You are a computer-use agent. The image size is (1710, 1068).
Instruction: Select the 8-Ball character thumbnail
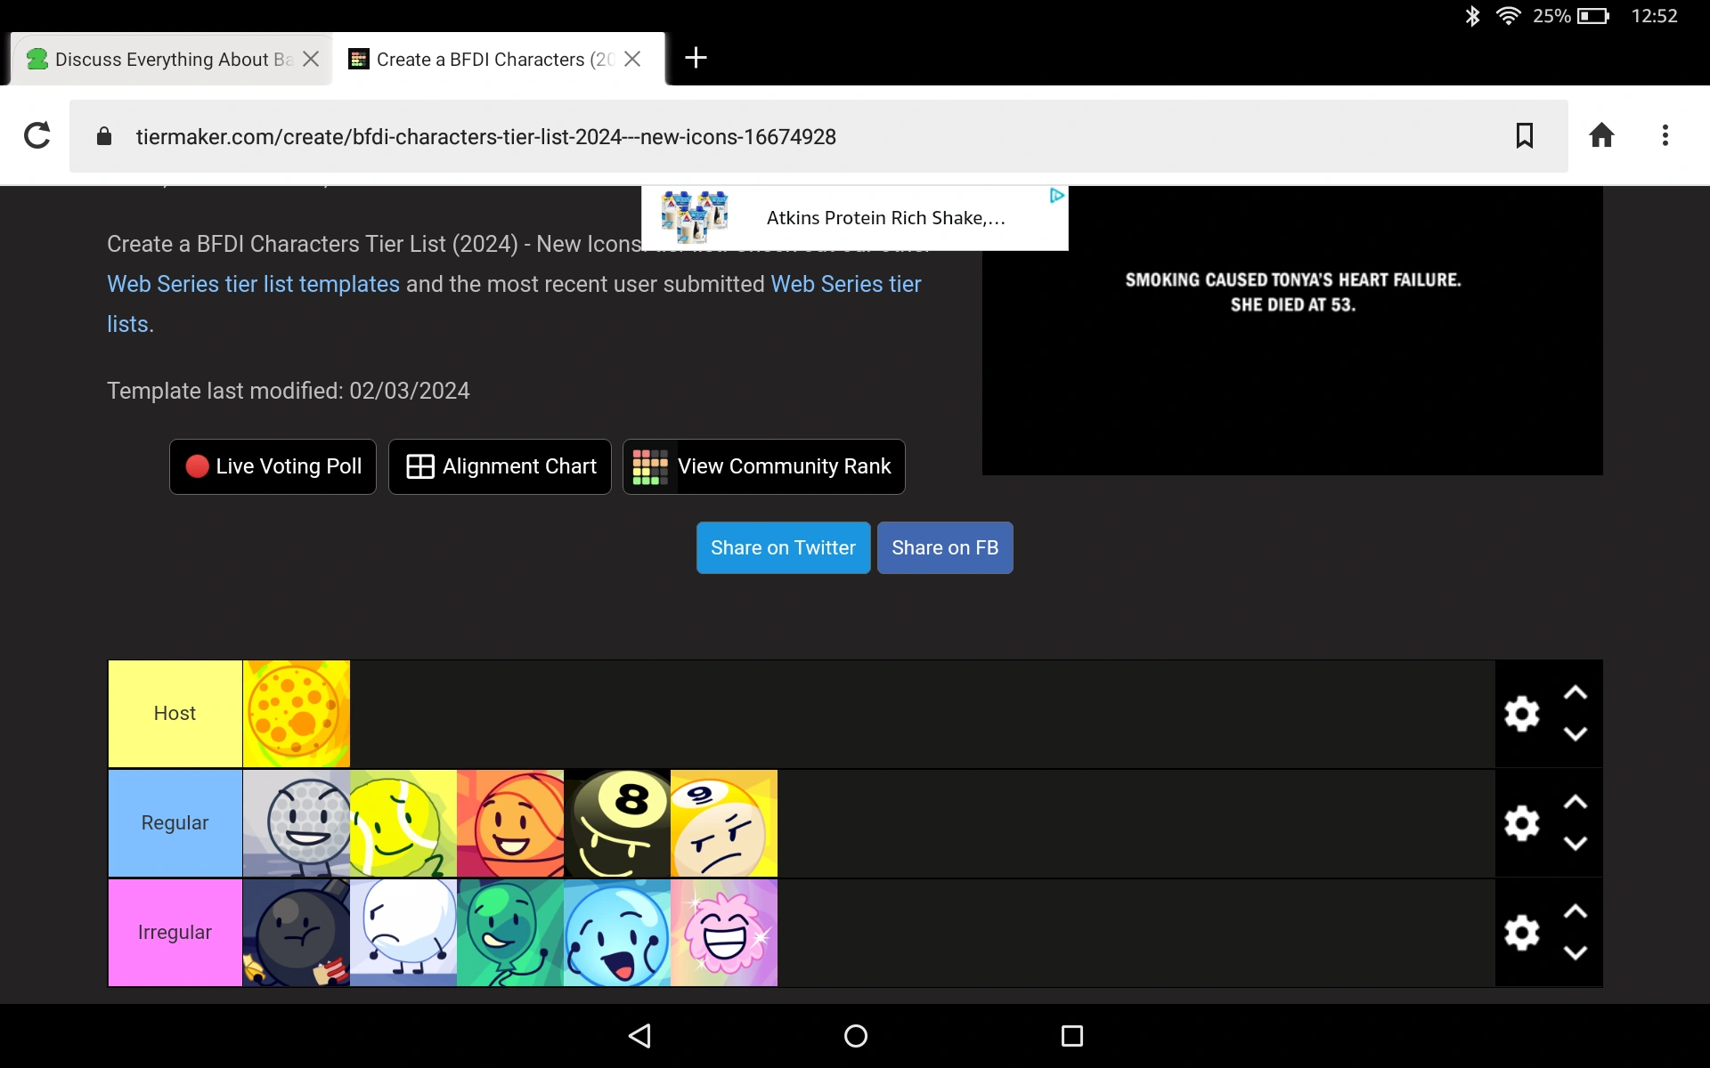pos(617,823)
